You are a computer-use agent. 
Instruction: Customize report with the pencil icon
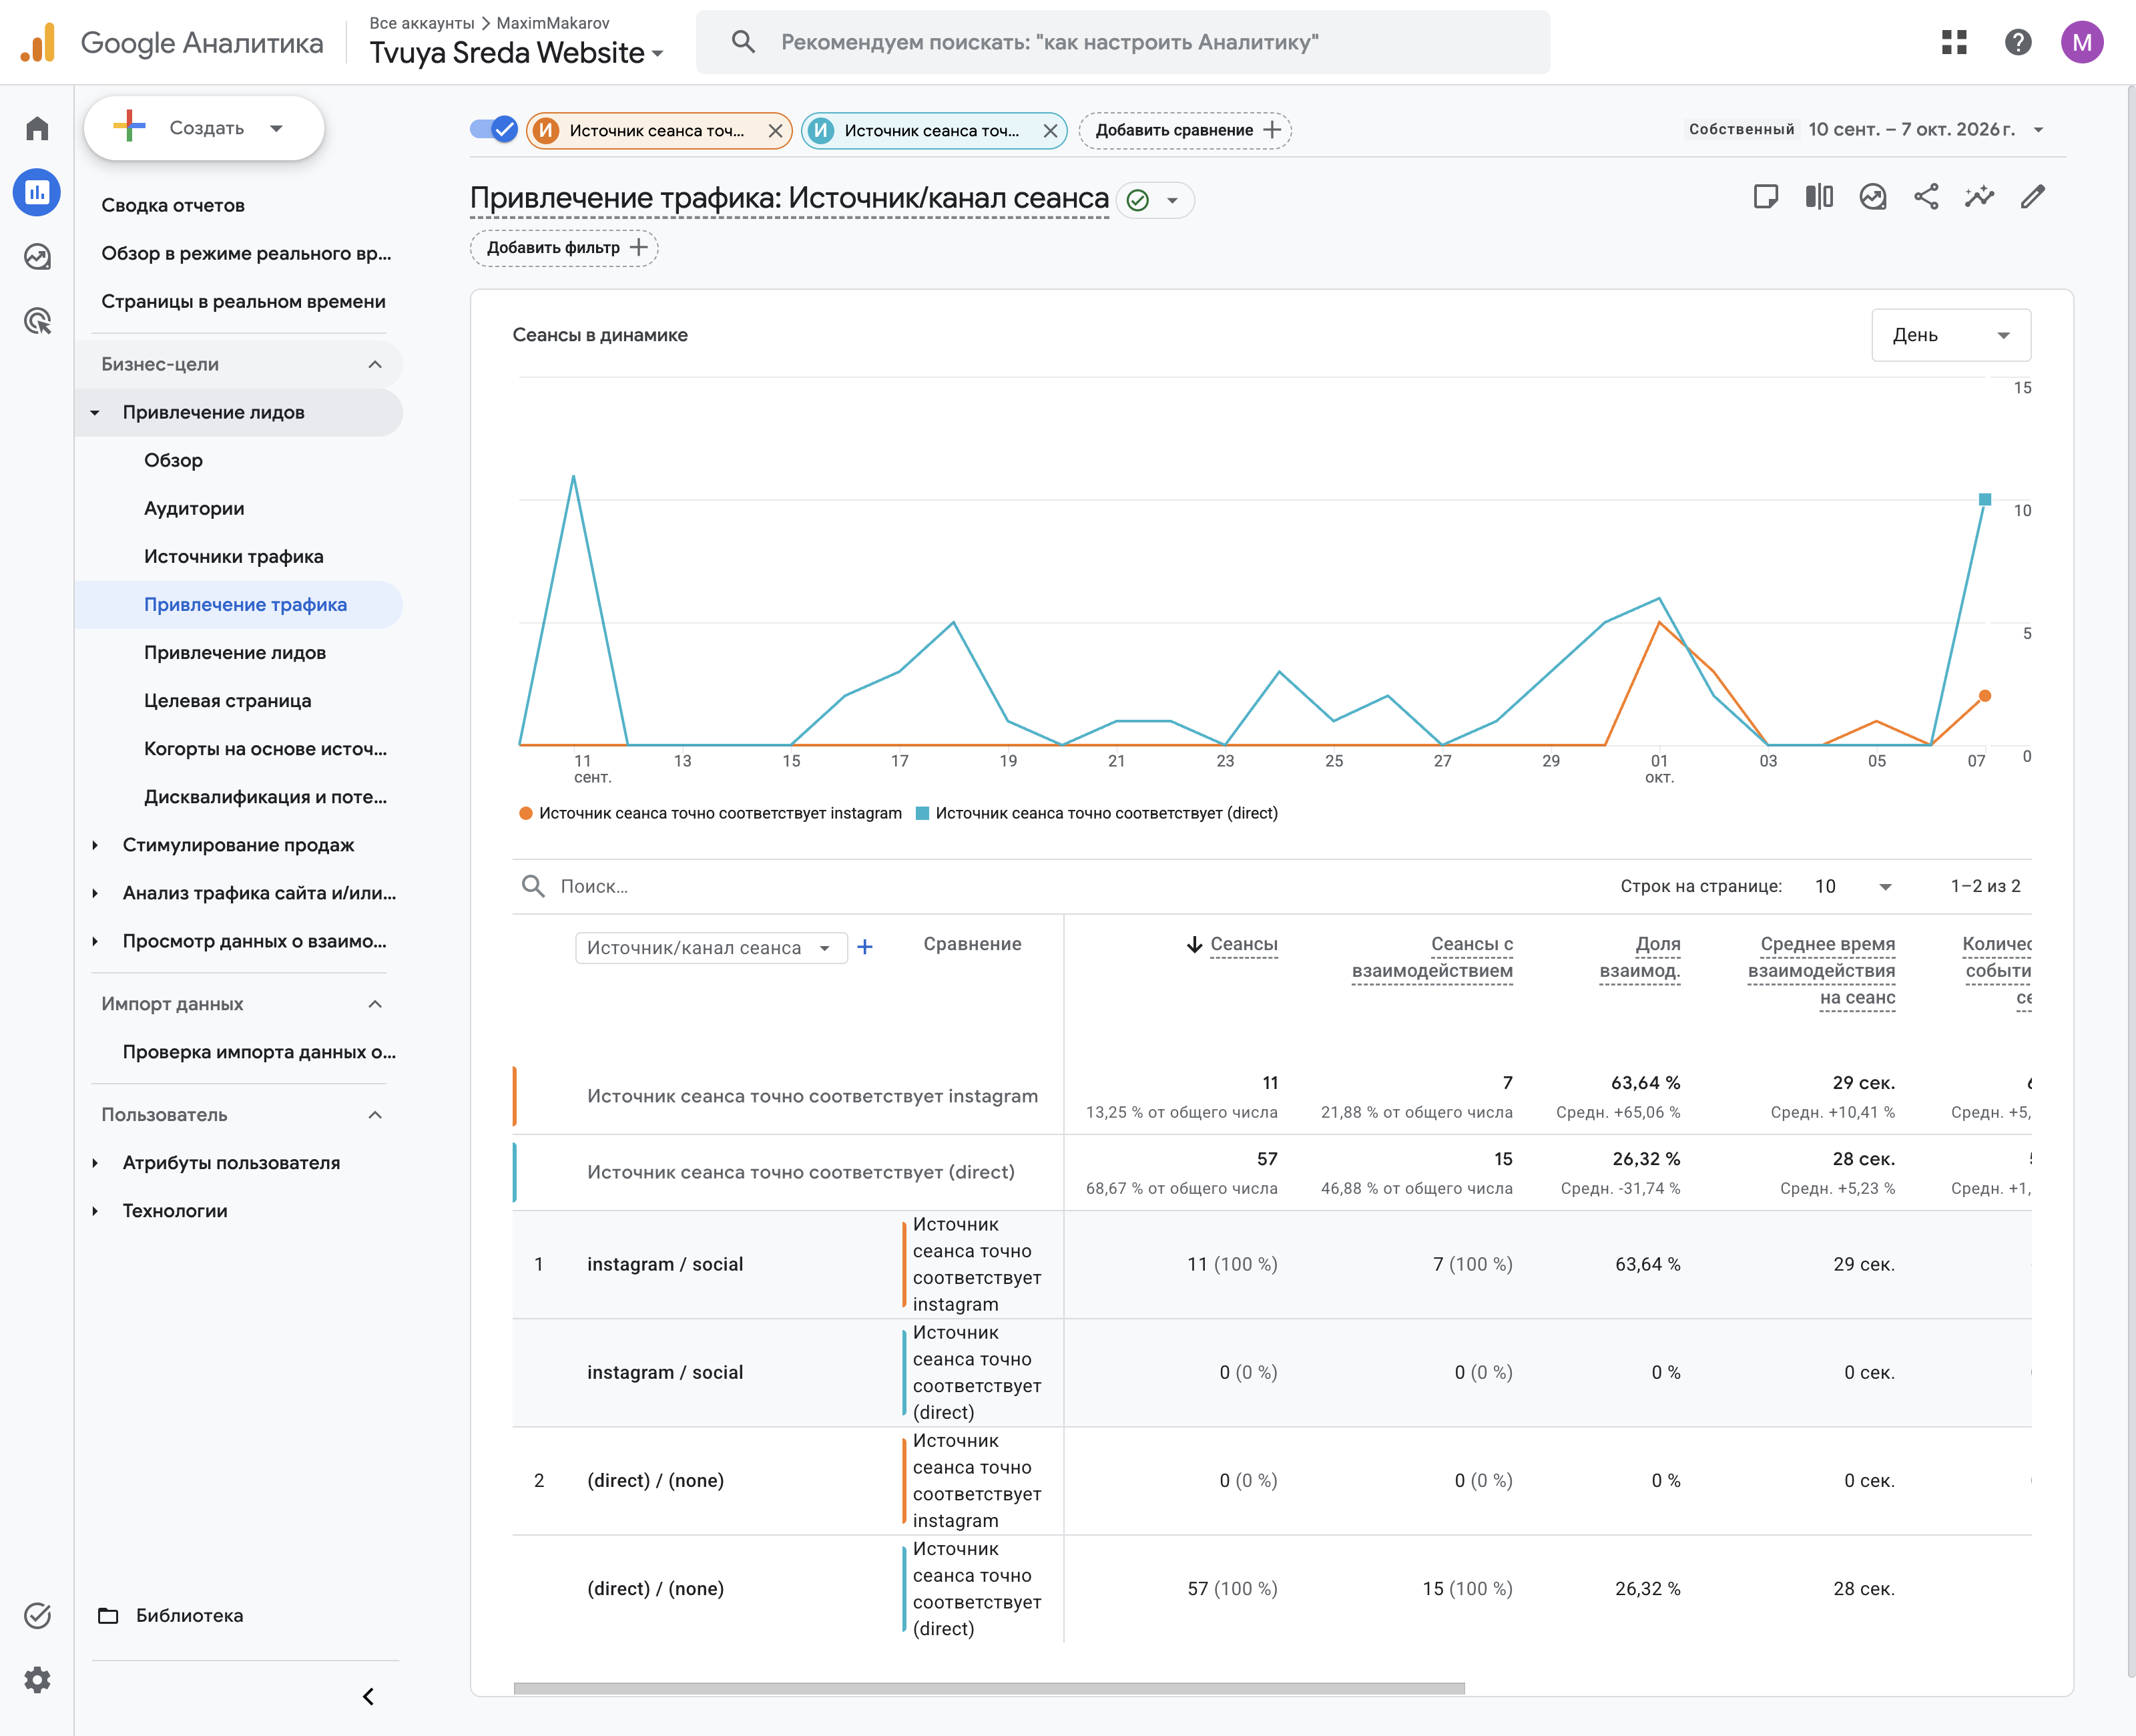(x=2033, y=196)
